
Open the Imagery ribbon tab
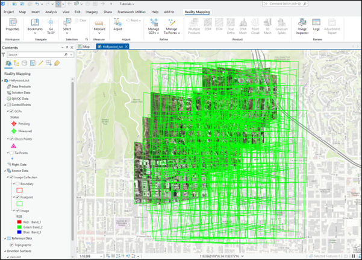tap(90, 11)
